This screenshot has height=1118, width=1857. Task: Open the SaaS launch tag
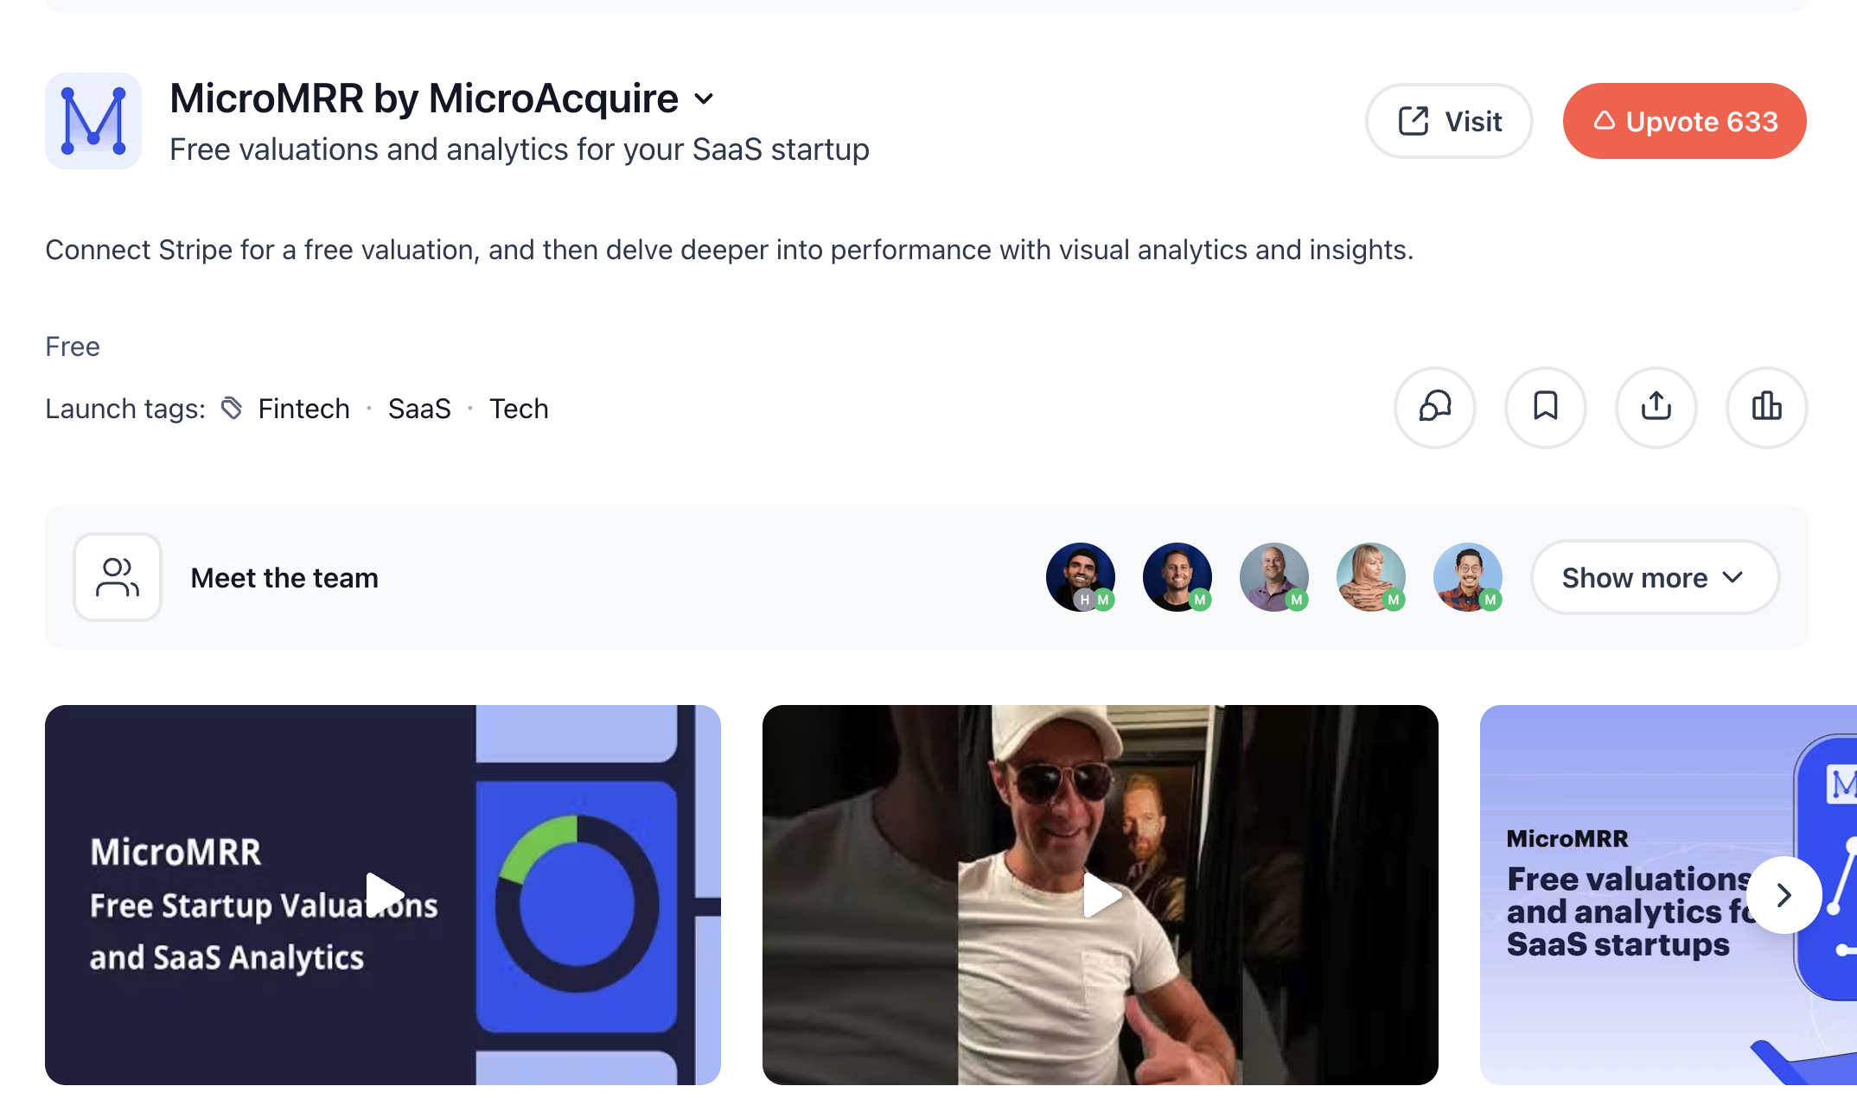point(419,409)
